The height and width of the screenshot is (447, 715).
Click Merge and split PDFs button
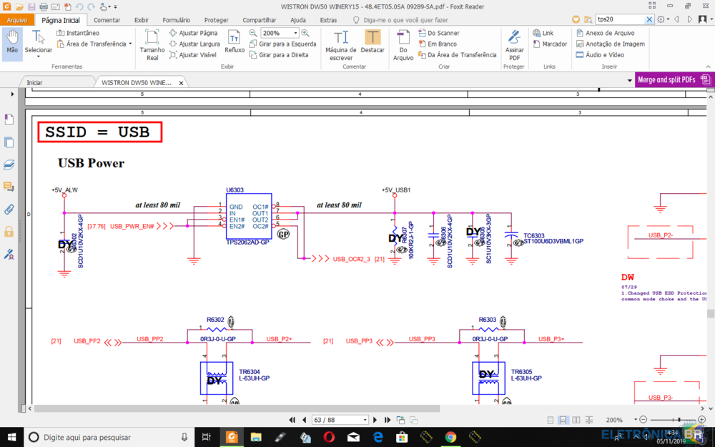point(666,80)
